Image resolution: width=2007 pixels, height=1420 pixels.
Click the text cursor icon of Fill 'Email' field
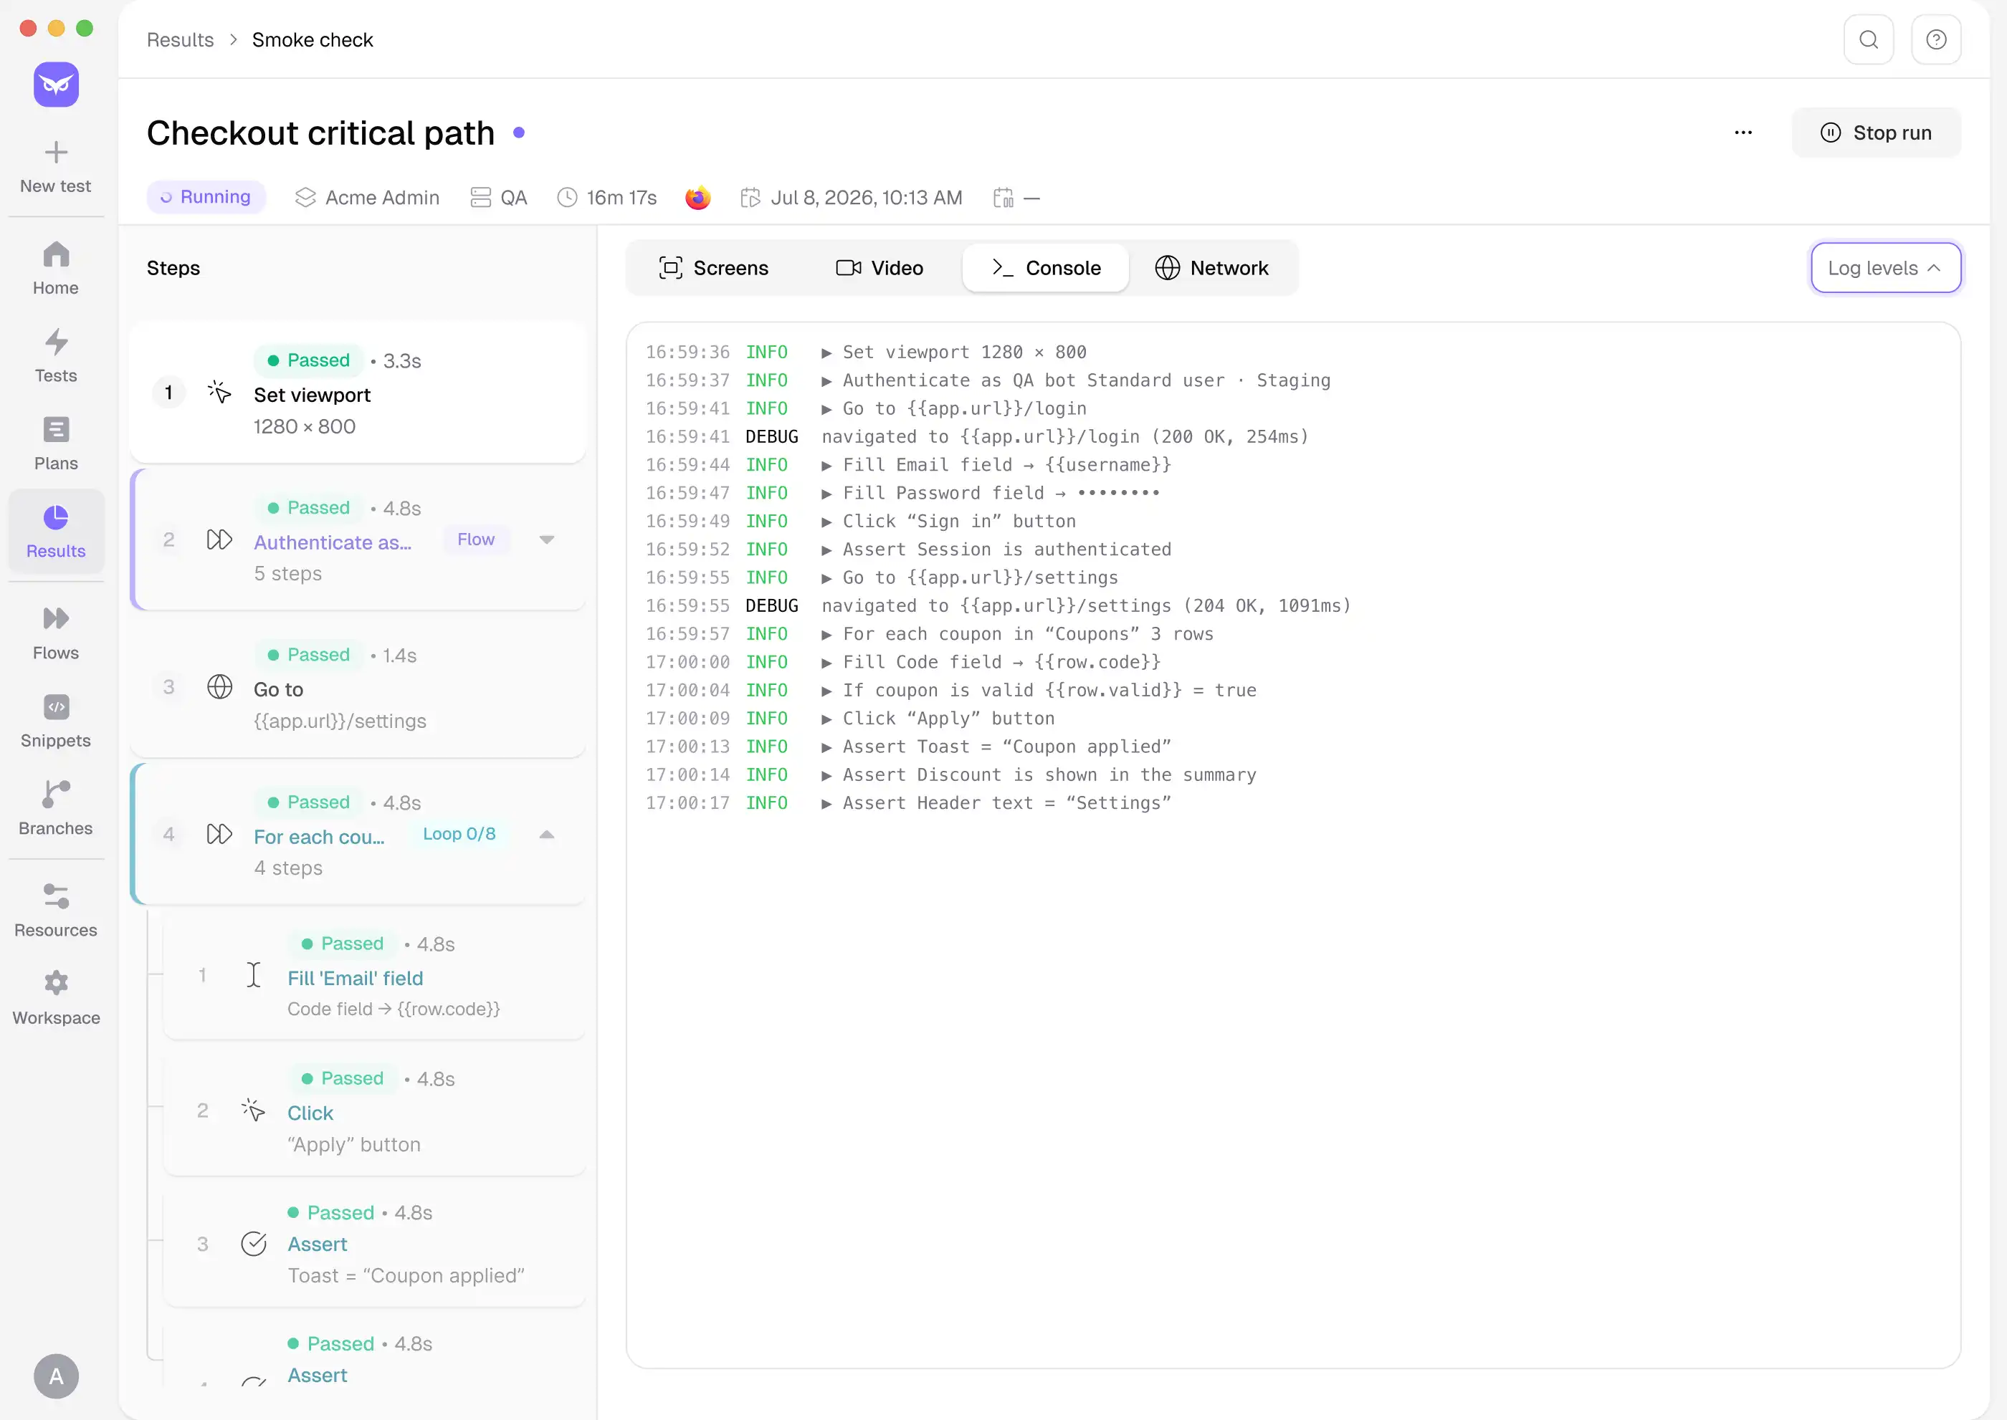pyautogui.click(x=254, y=975)
